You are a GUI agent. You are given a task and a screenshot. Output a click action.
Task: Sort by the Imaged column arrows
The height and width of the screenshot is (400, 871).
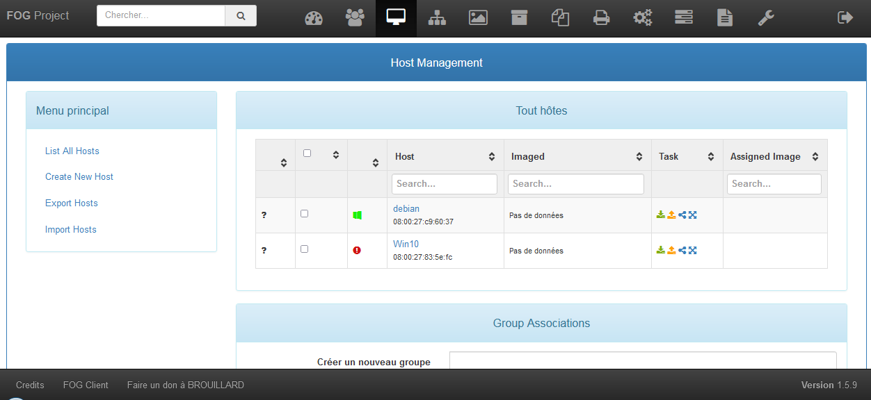pos(639,157)
